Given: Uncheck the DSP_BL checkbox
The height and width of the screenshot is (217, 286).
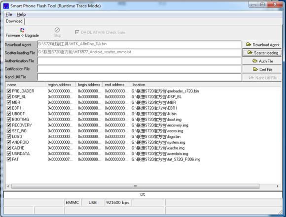Looking at the screenshot, I should tap(9, 96).
